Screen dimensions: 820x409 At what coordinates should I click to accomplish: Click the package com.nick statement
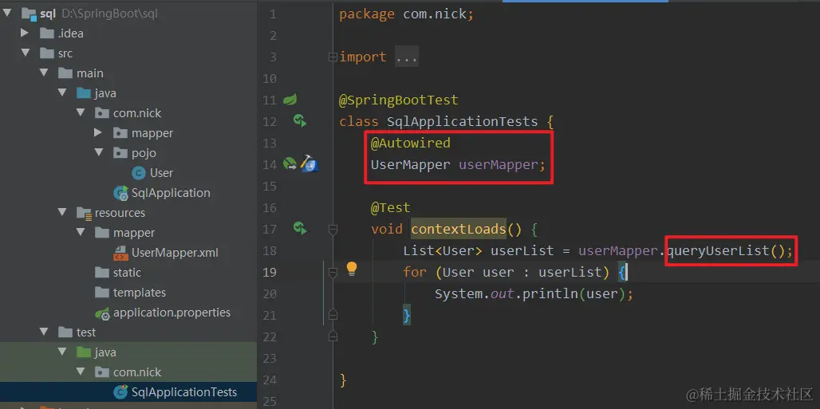[406, 14]
